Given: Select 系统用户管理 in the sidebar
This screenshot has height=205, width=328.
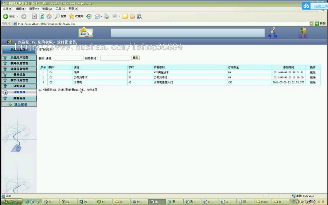Looking at the screenshot, I should click(19, 58).
